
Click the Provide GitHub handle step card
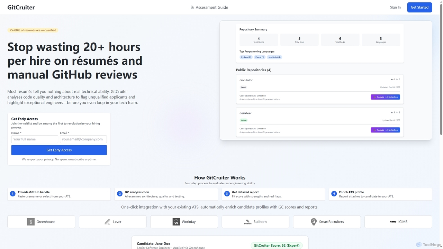[x=59, y=194]
